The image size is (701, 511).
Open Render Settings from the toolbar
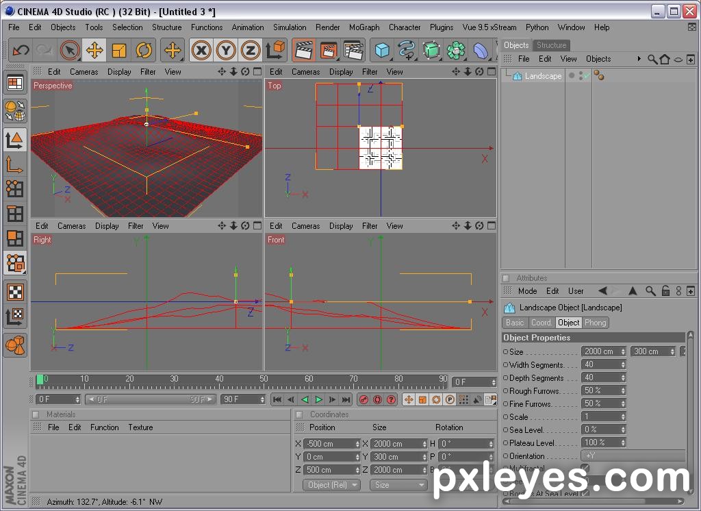(353, 50)
